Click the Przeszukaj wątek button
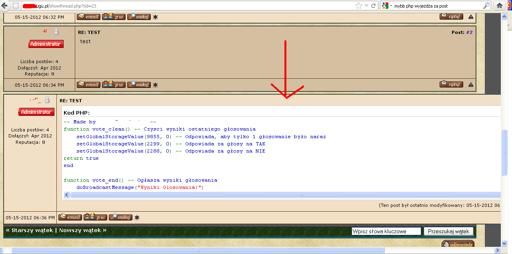 pos(449,231)
